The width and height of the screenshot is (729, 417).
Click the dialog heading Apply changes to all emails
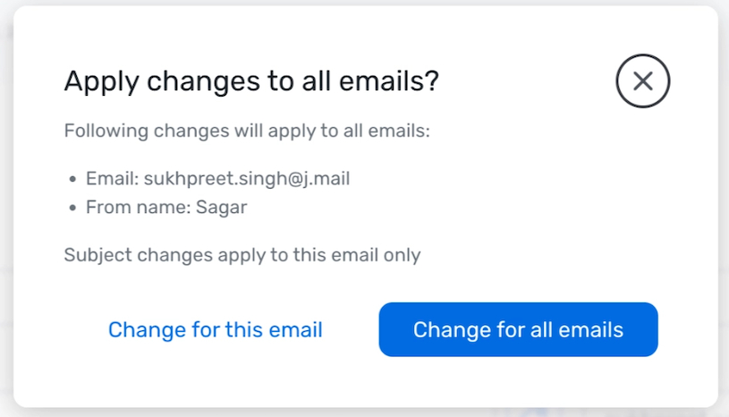pos(251,81)
